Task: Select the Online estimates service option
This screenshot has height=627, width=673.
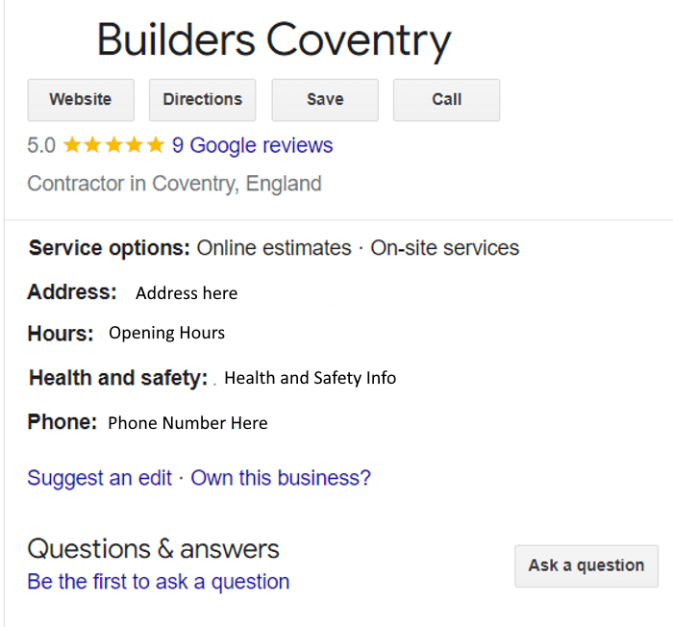Action: (x=274, y=248)
